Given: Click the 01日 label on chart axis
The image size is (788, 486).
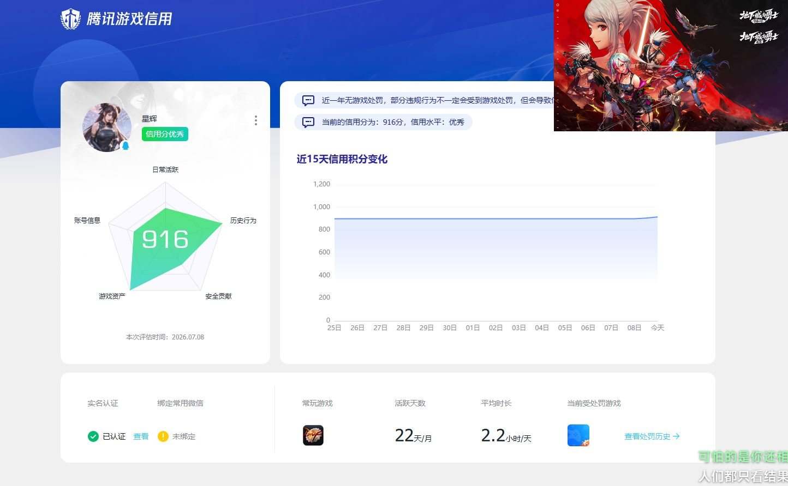Looking at the screenshot, I should [x=473, y=327].
